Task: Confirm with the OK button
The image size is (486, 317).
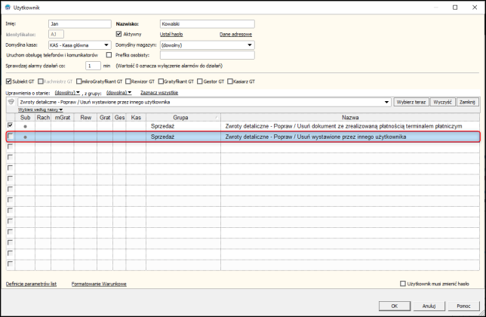Action: (x=395, y=306)
